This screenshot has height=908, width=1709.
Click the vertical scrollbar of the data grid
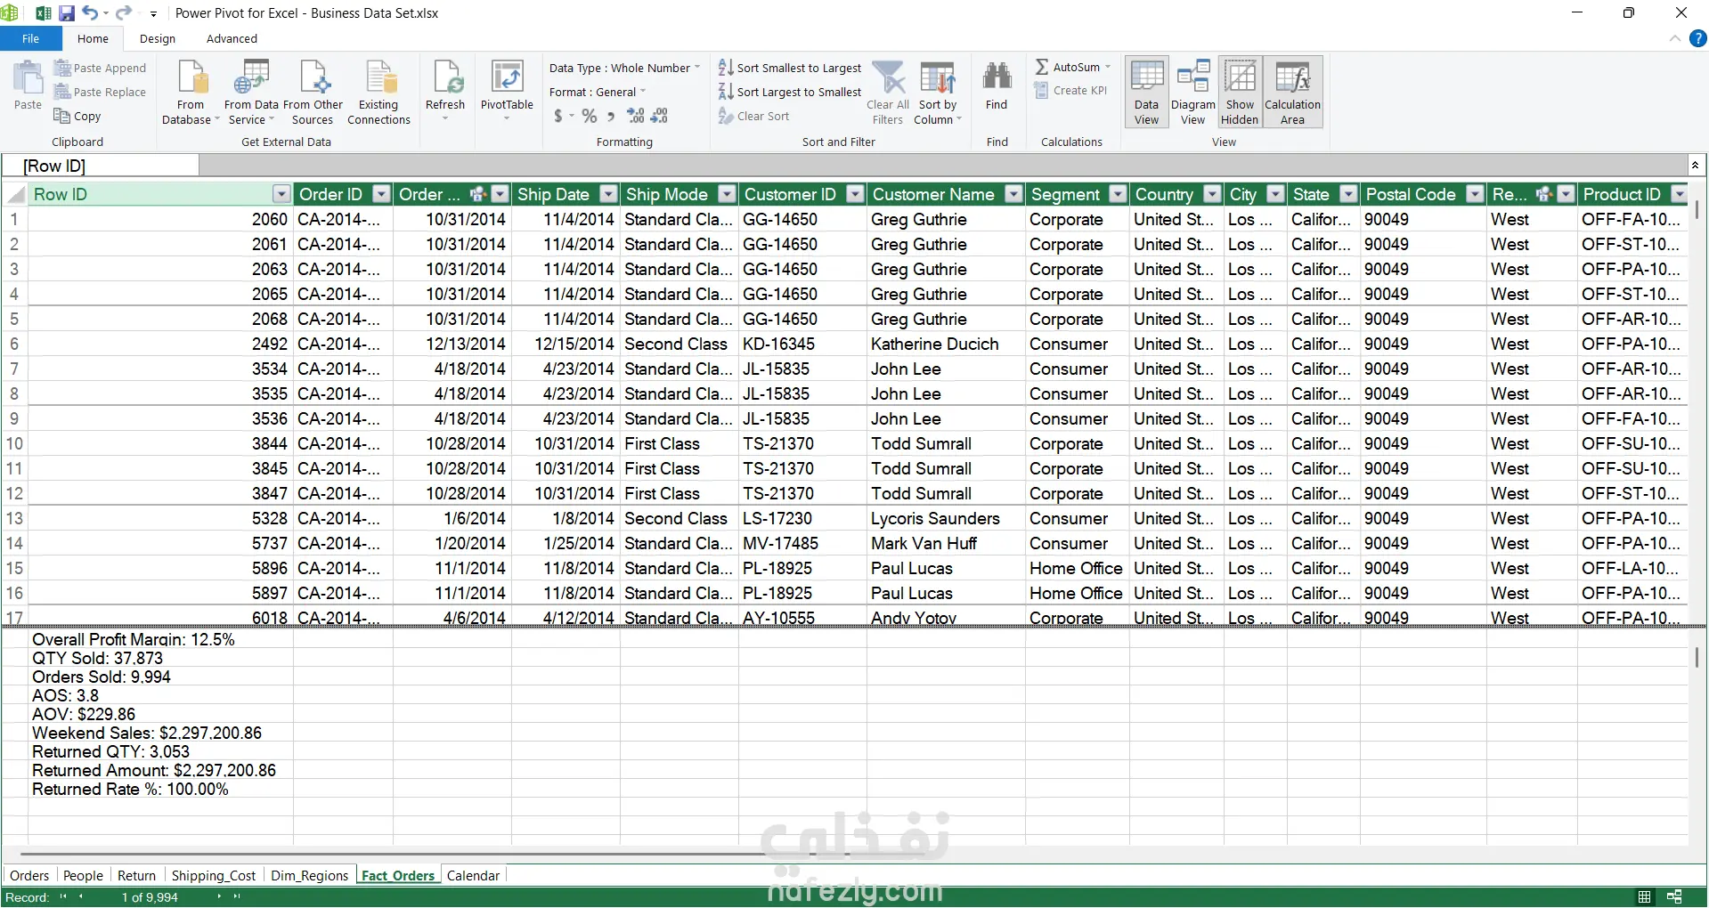[x=1697, y=210]
